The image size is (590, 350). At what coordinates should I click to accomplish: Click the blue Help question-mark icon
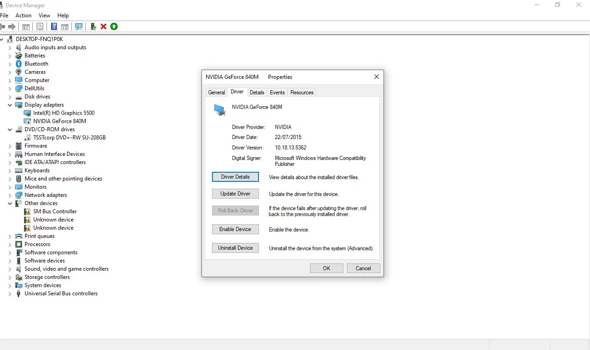click(54, 26)
